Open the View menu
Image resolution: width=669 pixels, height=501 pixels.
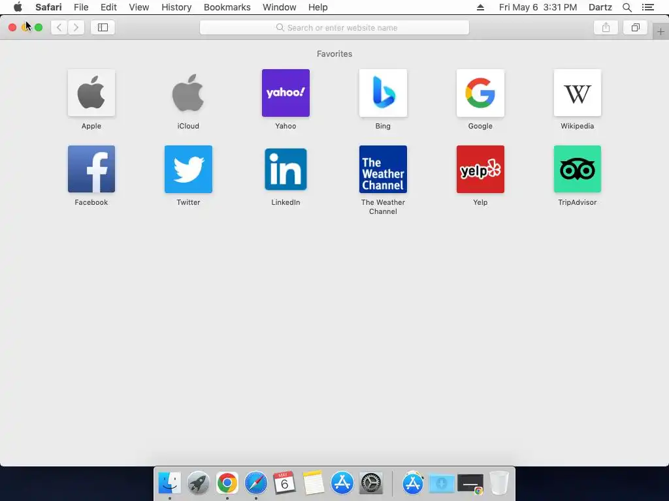point(139,7)
